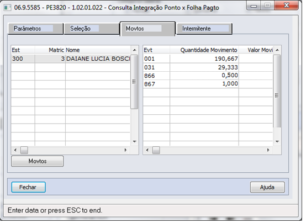Open the Seleção tab
The width and height of the screenshot is (306, 223).
(x=92, y=29)
